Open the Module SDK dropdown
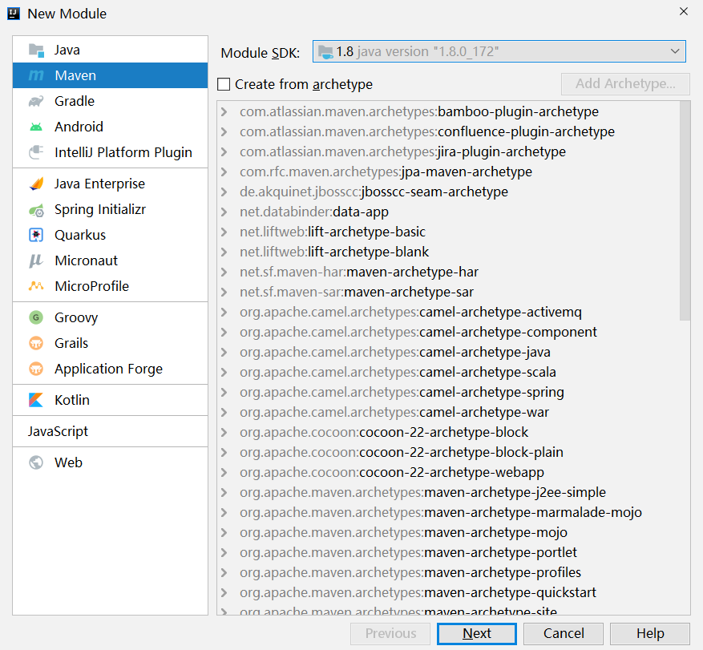This screenshot has width=703, height=650. click(x=499, y=51)
